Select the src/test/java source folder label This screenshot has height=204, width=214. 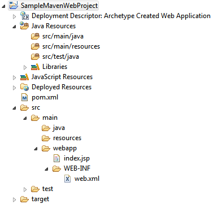(x=60, y=57)
